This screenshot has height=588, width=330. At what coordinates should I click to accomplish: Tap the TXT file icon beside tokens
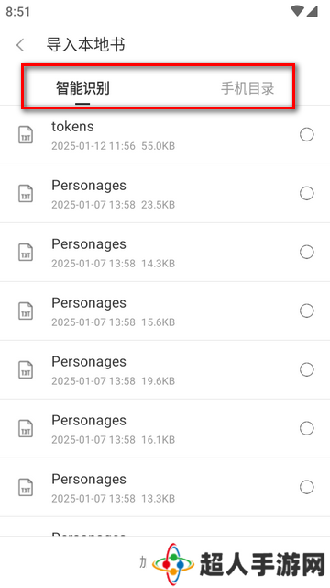(x=26, y=135)
